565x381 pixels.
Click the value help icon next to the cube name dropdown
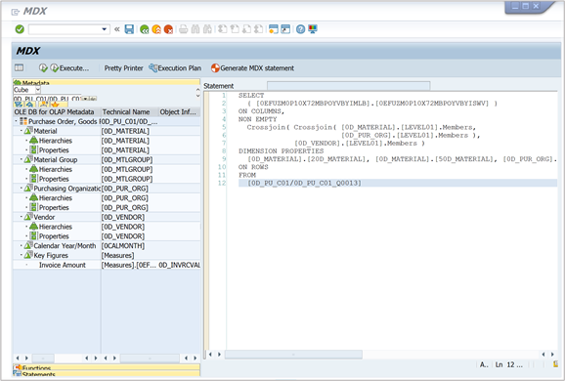(92, 99)
